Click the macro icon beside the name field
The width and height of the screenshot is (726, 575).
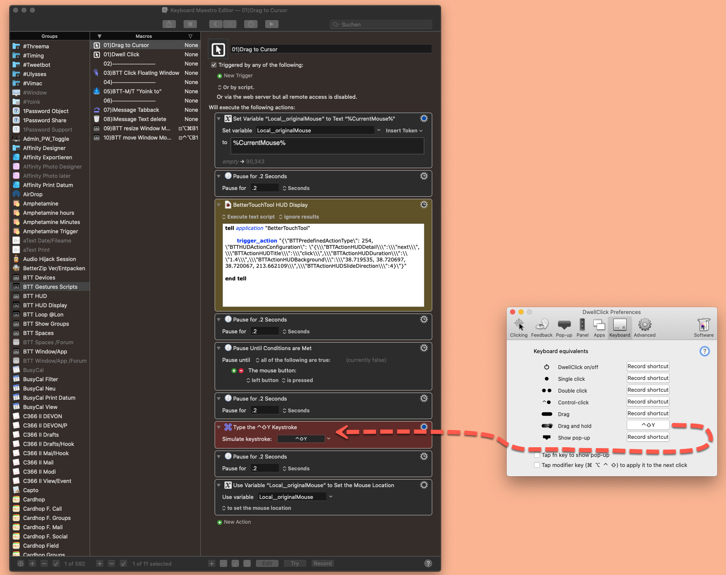point(218,50)
